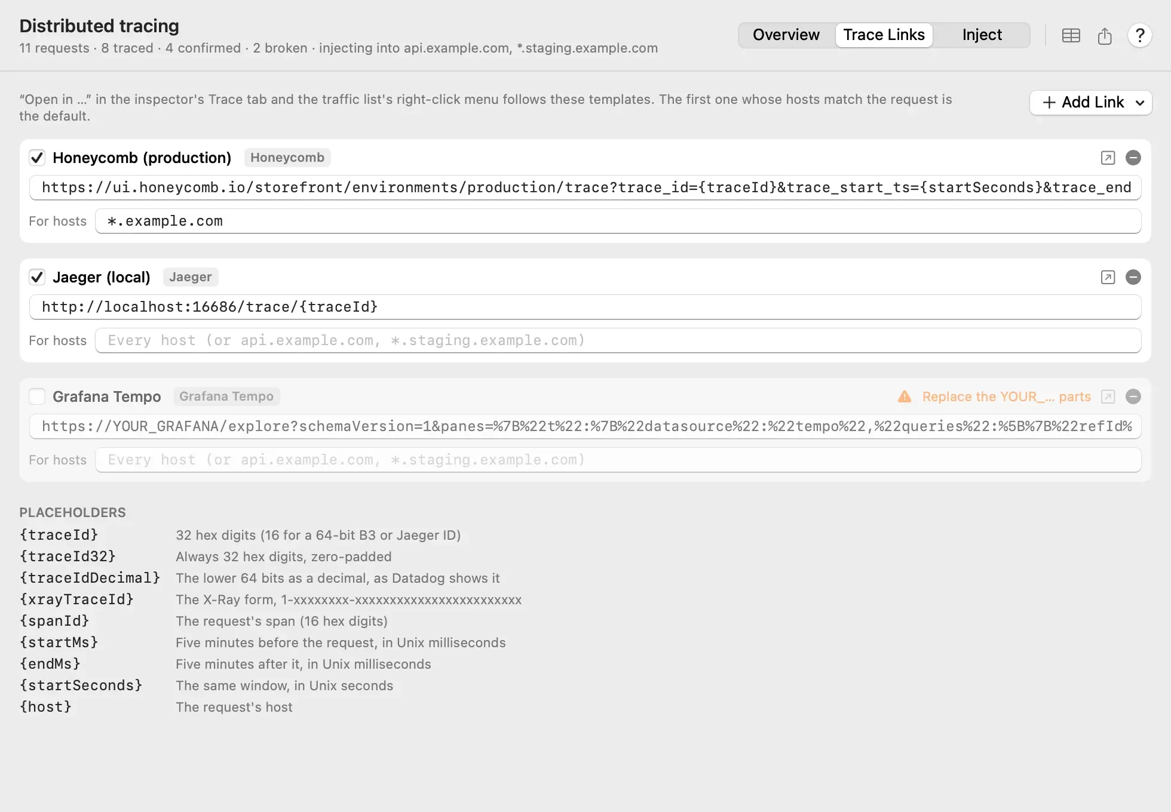1171x812 pixels.
Task: Select the {spanId} placeholder
Action: coord(54,620)
